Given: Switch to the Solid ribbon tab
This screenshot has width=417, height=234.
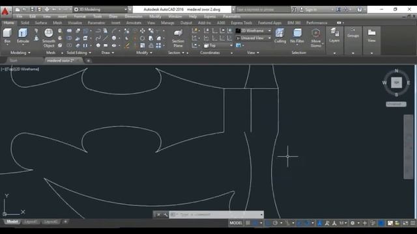Looking at the screenshot, I should 25,23.
